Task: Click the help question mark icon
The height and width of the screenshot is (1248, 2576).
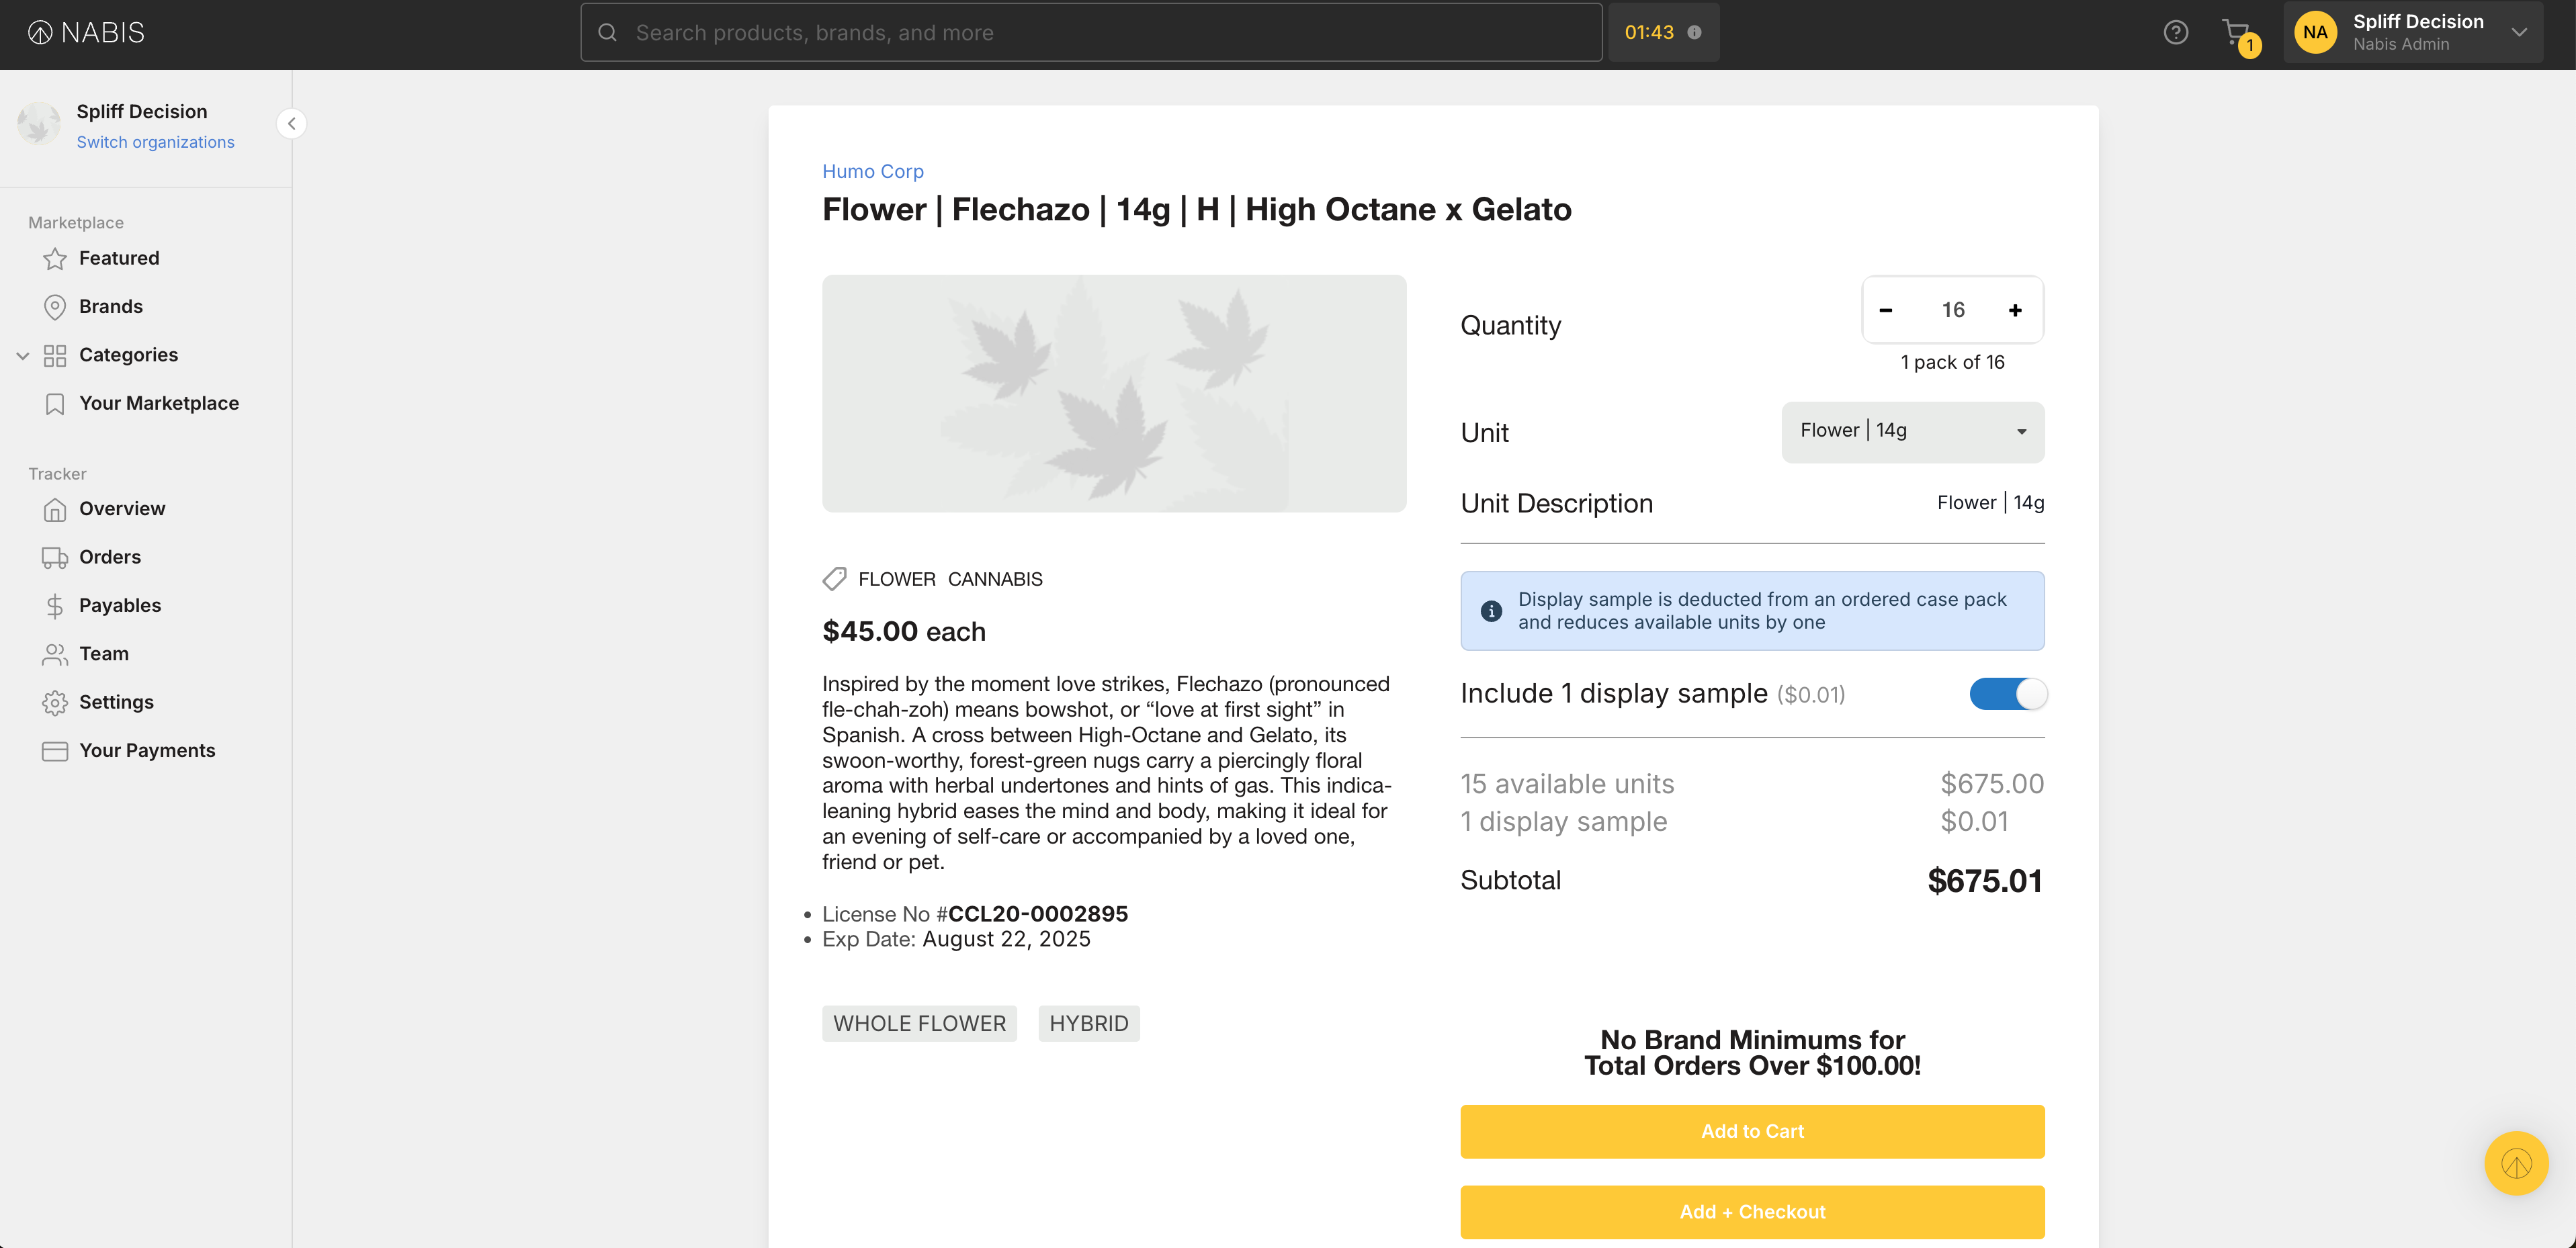Action: (x=2175, y=33)
